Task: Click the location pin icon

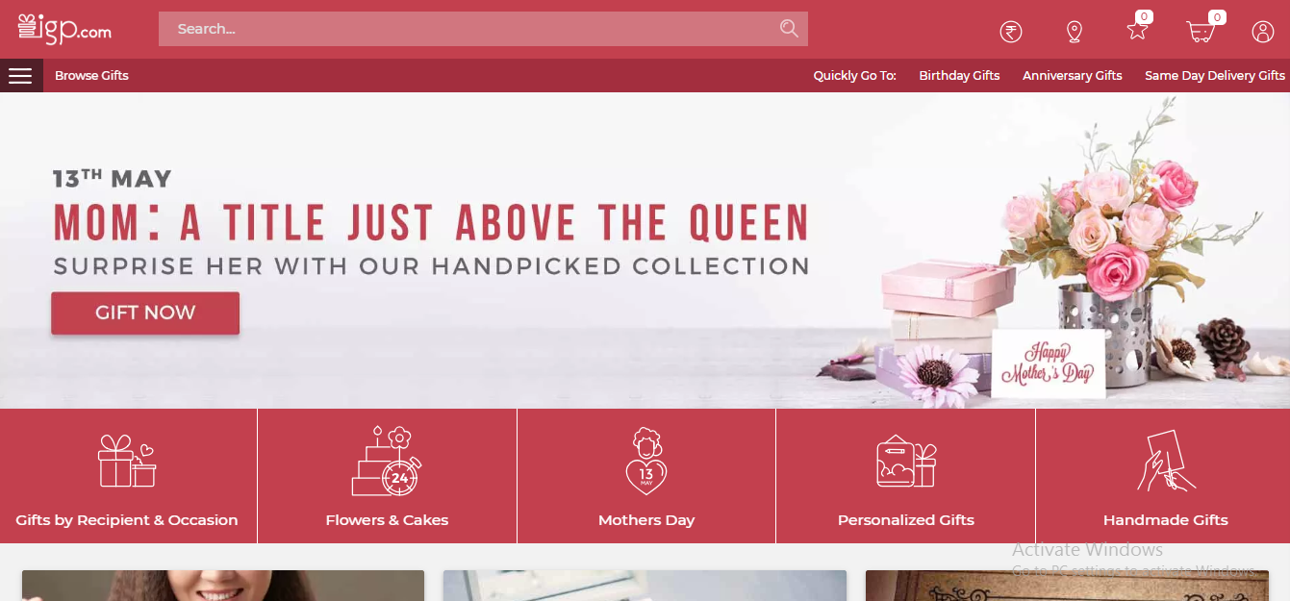Action: tap(1075, 32)
